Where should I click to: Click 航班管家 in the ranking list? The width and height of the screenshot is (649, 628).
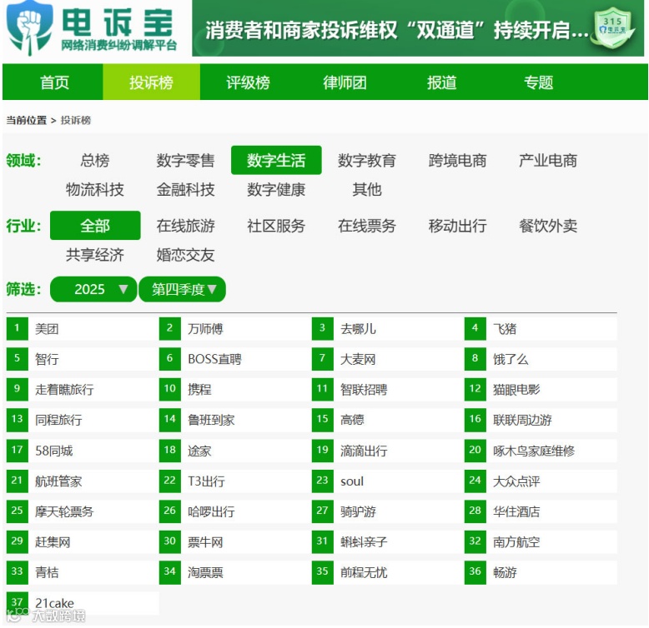point(58,481)
